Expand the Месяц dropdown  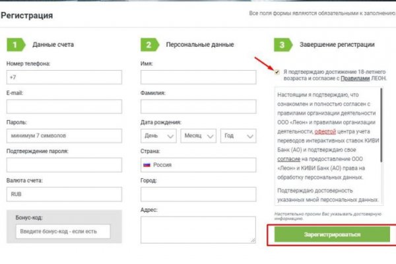[x=198, y=136]
